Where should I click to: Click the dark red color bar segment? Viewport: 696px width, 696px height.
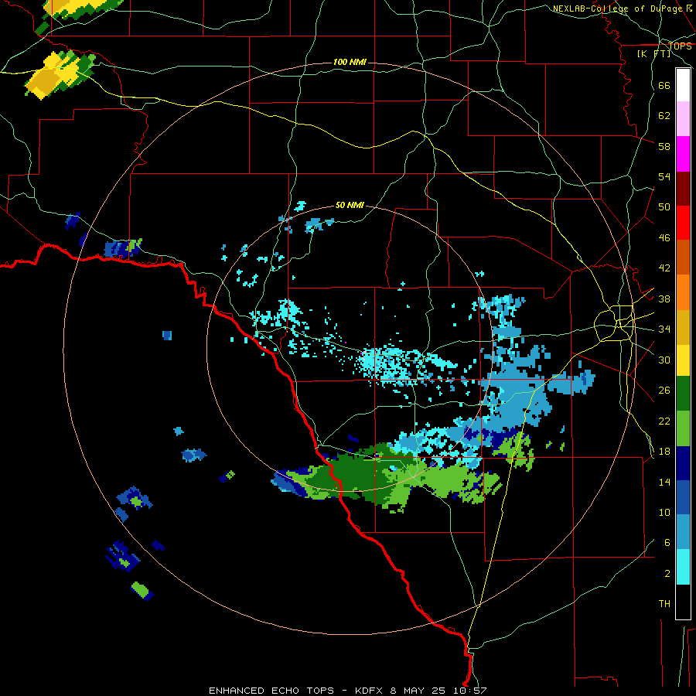click(x=683, y=189)
